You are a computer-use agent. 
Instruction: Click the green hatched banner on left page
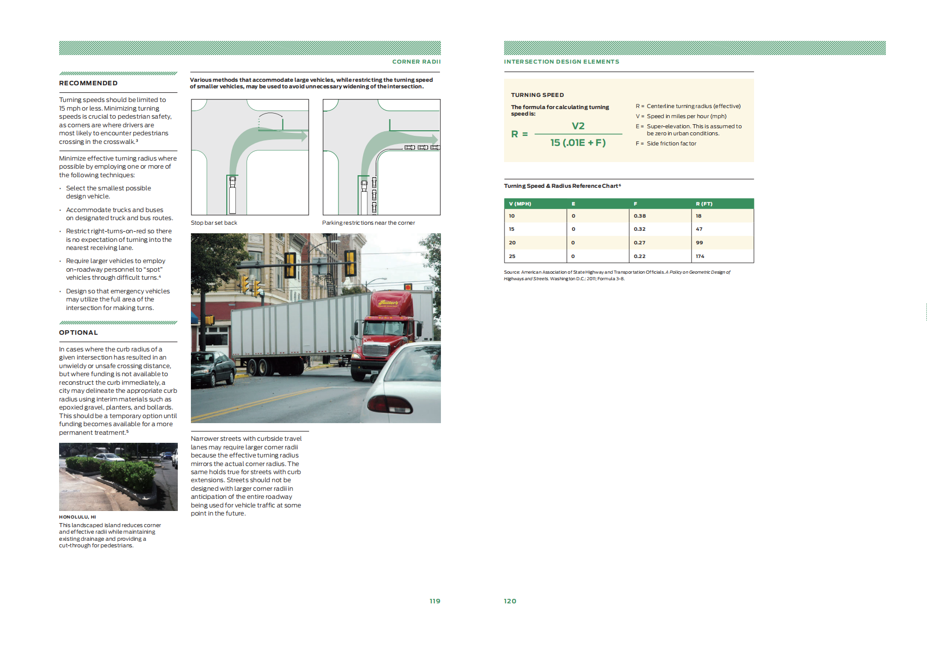point(250,48)
